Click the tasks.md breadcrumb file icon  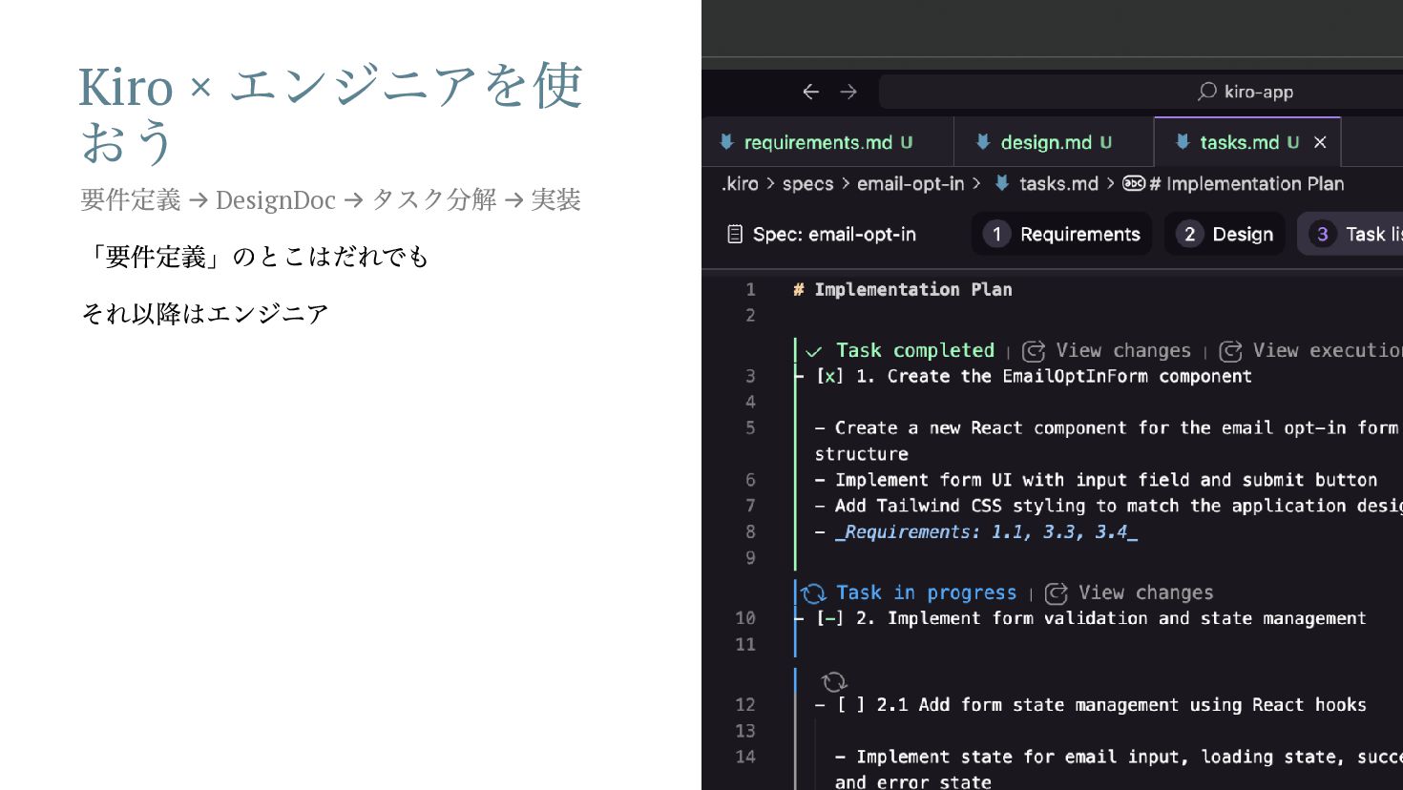1002,183
